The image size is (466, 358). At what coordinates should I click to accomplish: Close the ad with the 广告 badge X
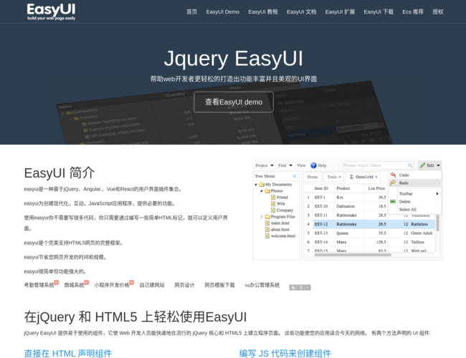coord(308,287)
